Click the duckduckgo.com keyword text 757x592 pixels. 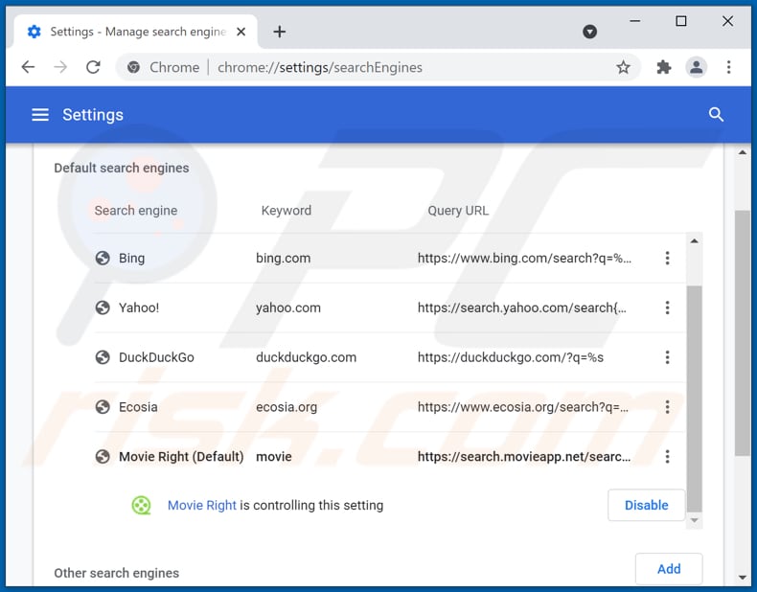306,357
